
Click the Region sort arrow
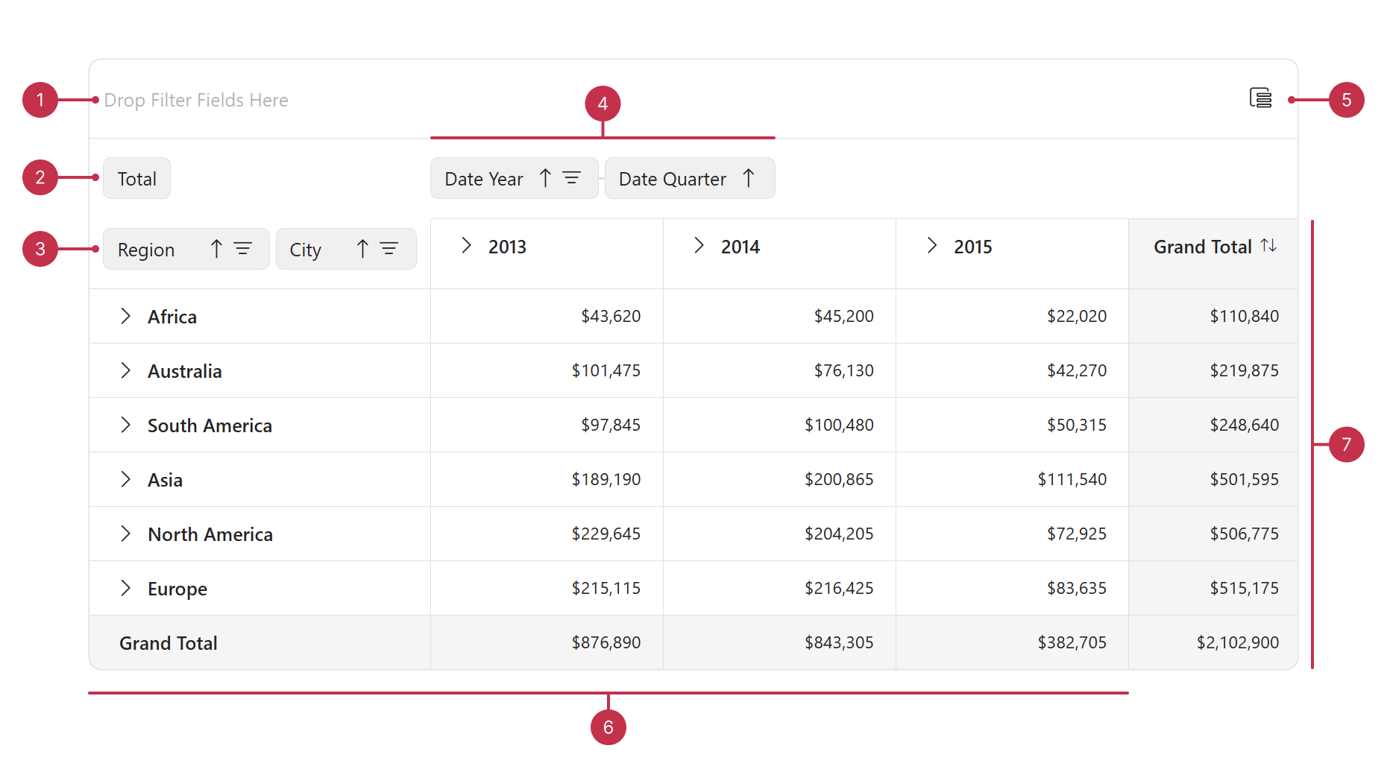tap(216, 249)
